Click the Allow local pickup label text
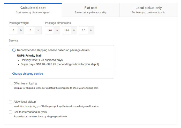Image resolution: width=181 pixels, height=128 pixels. click(25, 102)
